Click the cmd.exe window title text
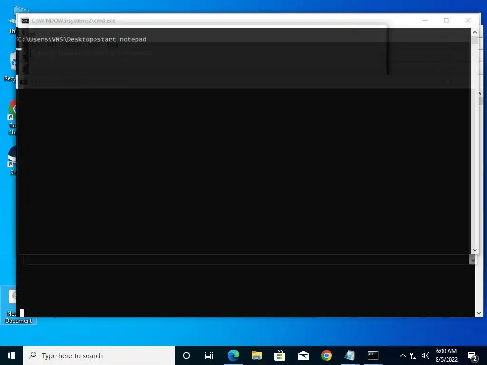This screenshot has width=487, height=365. pos(73,21)
